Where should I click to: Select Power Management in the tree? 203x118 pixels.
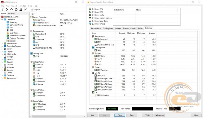click(x=17, y=36)
